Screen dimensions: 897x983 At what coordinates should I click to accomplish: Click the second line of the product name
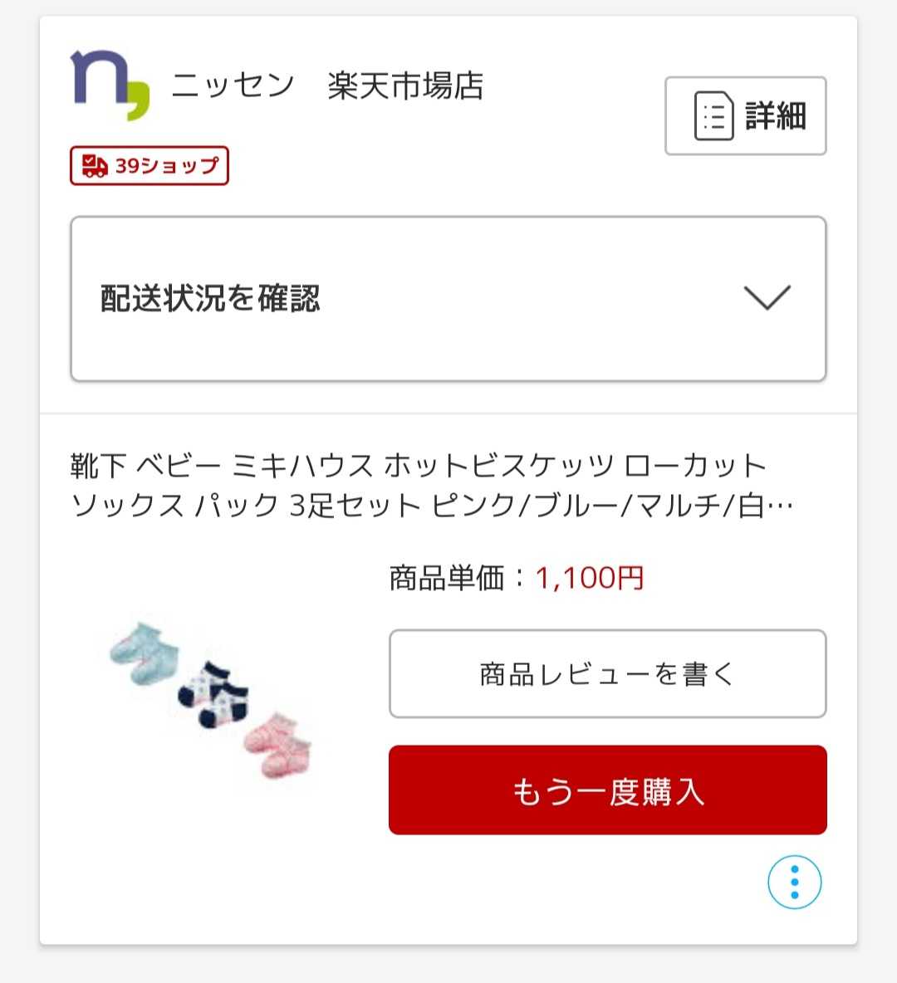(x=432, y=506)
